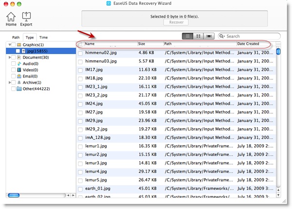292x209 pixels.
Task: Click the file list scroll down arrow
Action: pyautogui.click(x=278, y=195)
